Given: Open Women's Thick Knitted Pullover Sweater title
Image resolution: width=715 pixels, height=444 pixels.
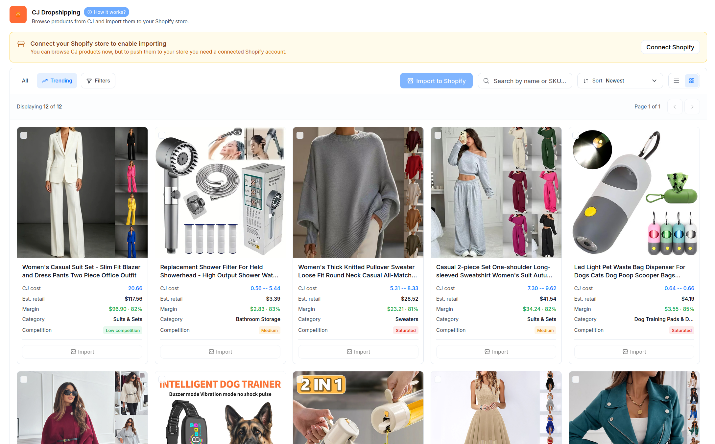Looking at the screenshot, I should point(358,271).
